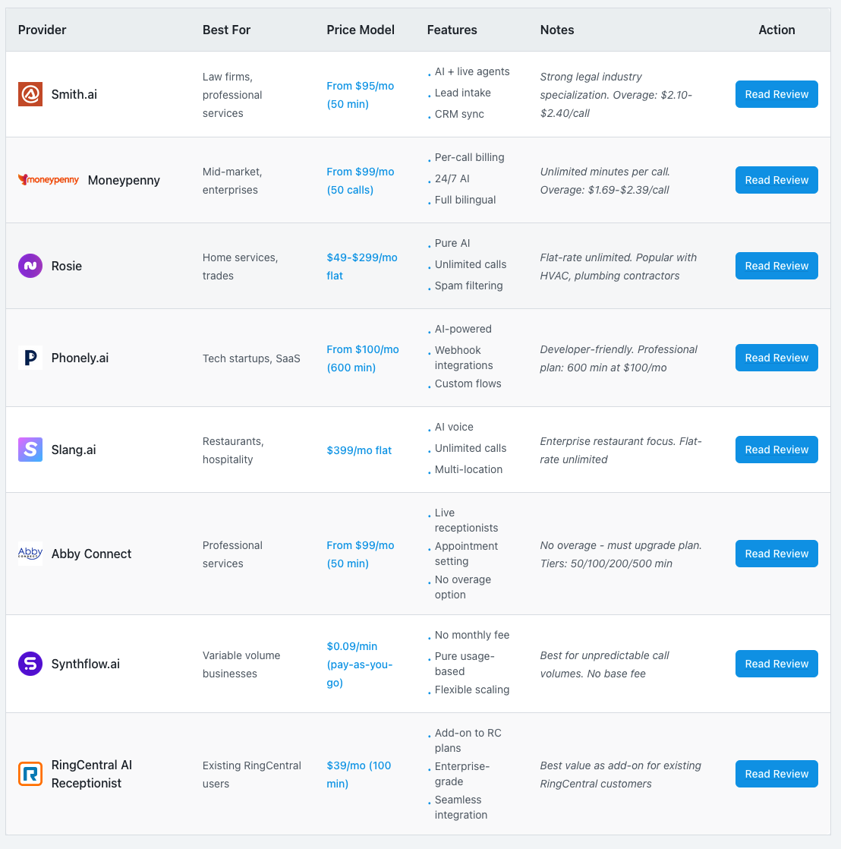This screenshot has width=841, height=849.
Task: Open Moneypenny's Read Review button
Action: point(776,180)
